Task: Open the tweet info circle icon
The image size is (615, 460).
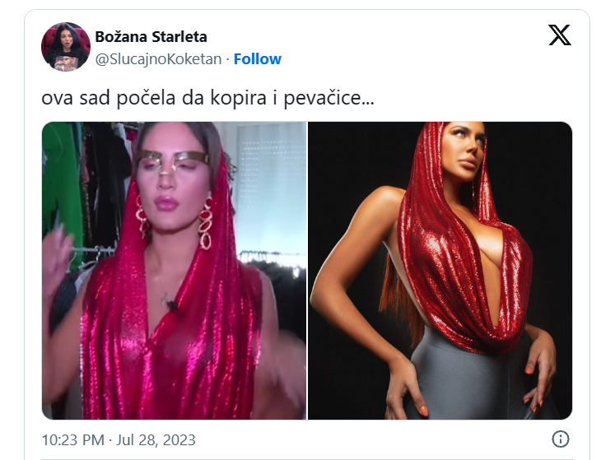Action: pos(560,439)
